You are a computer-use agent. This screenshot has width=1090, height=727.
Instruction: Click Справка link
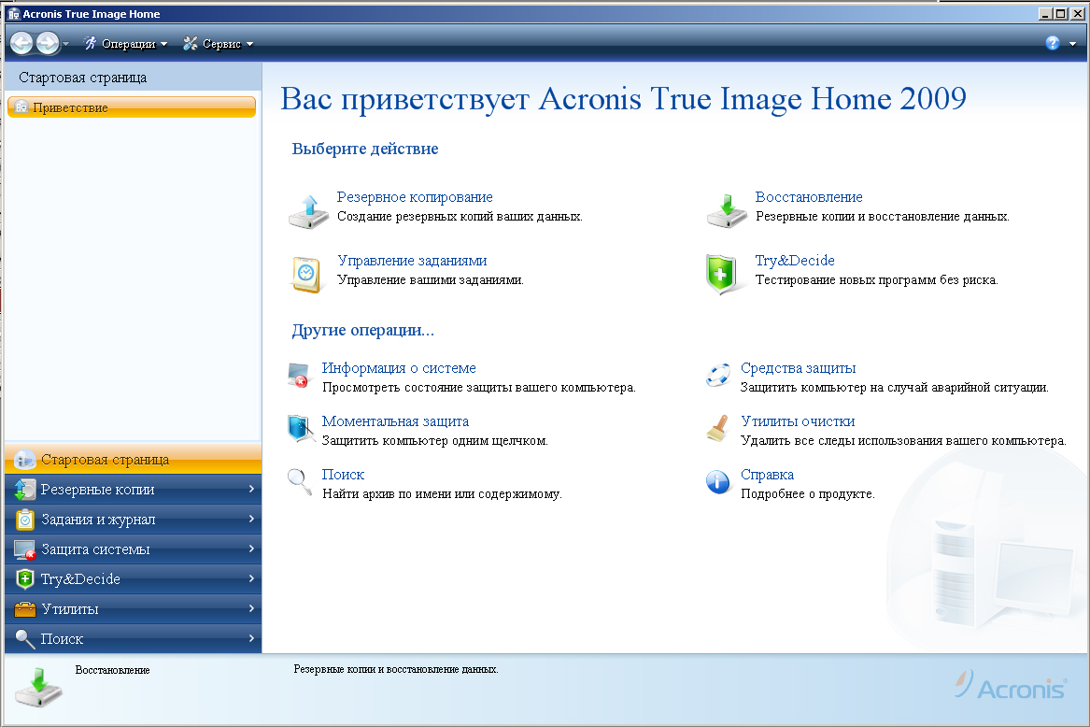768,475
